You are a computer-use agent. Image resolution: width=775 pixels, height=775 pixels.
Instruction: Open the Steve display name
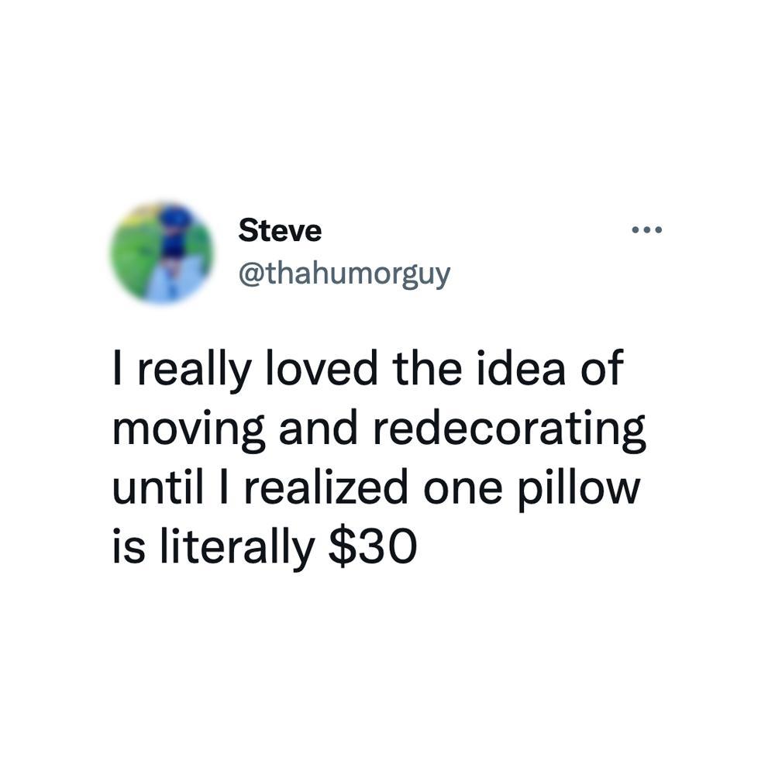[x=280, y=231]
